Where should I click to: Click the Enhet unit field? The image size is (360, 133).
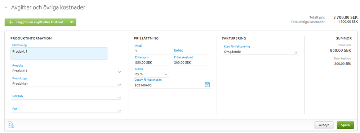click(190, 51)
